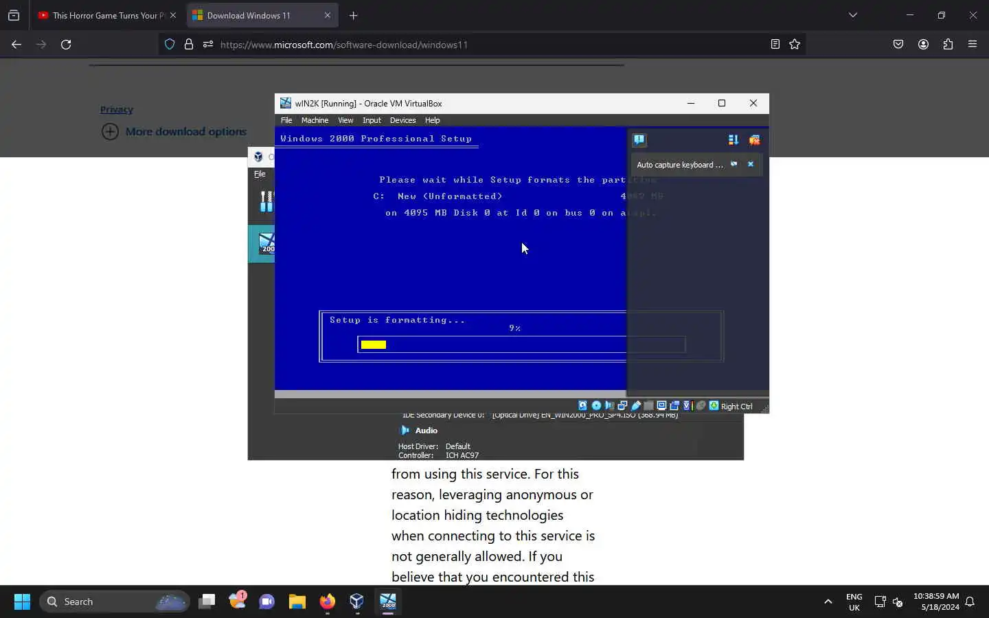Viewport: 989px width, 618px height.
Task: Click the VirtualBox Manager File menu behind
Action: coord(260,174)
